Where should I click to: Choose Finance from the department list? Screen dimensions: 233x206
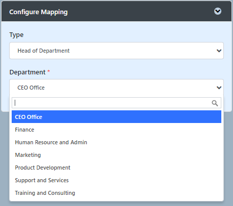click(x=116, y=130)
